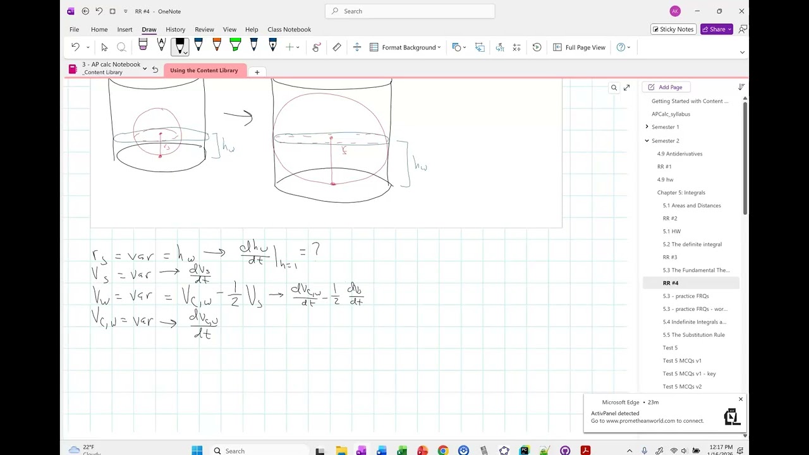This screenshot has height=455, width=809.
Task: Open the File menu
Action: click(x=74, y=30)
